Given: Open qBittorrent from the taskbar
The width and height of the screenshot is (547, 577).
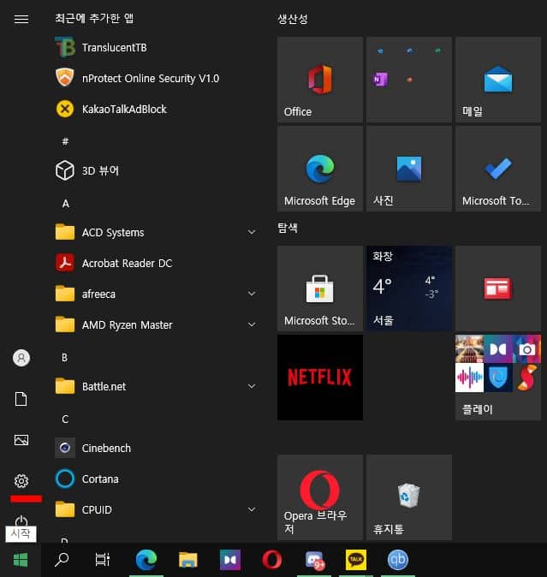Looking at the screenshot, I should click(398, 560).
